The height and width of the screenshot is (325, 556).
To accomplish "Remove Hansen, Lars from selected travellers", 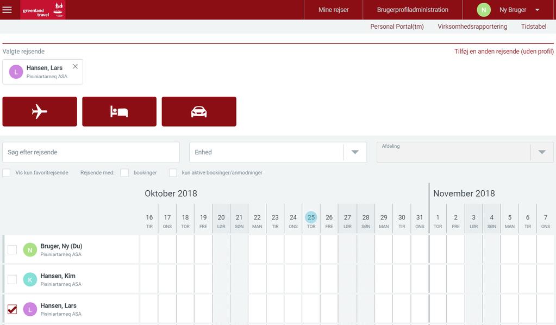I will click(75, 66).
